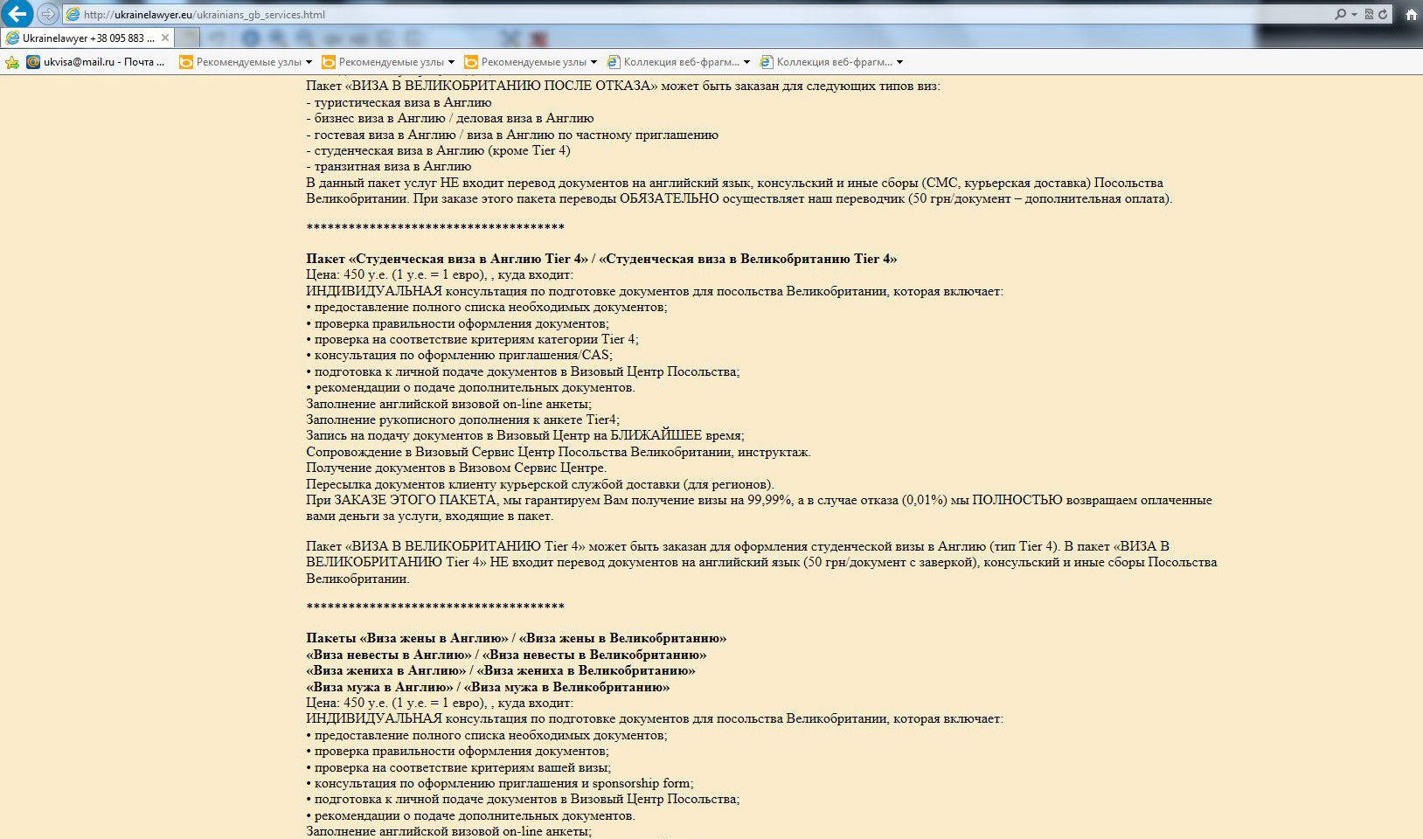Open a new tab button

pyautogui.click(x=188, y=38)
